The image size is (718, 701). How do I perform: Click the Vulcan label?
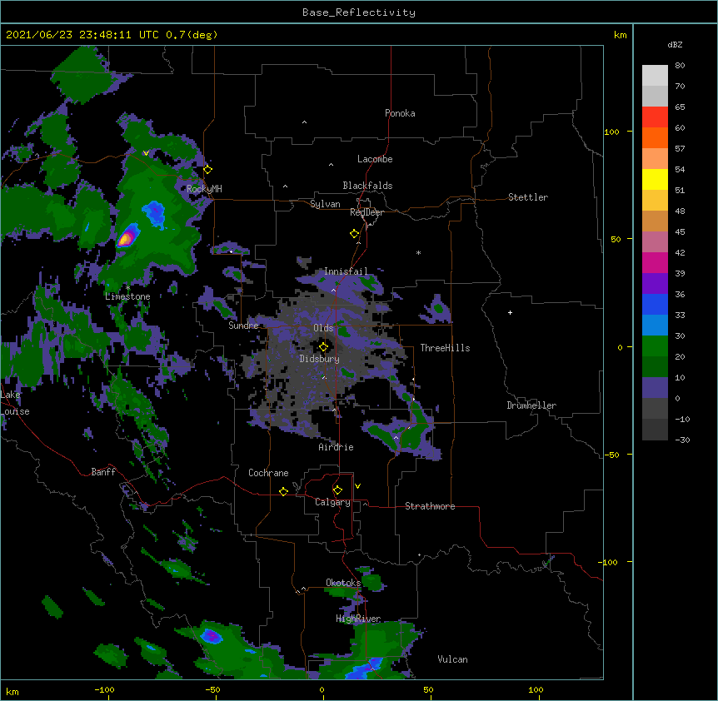(x=452, y=659)
